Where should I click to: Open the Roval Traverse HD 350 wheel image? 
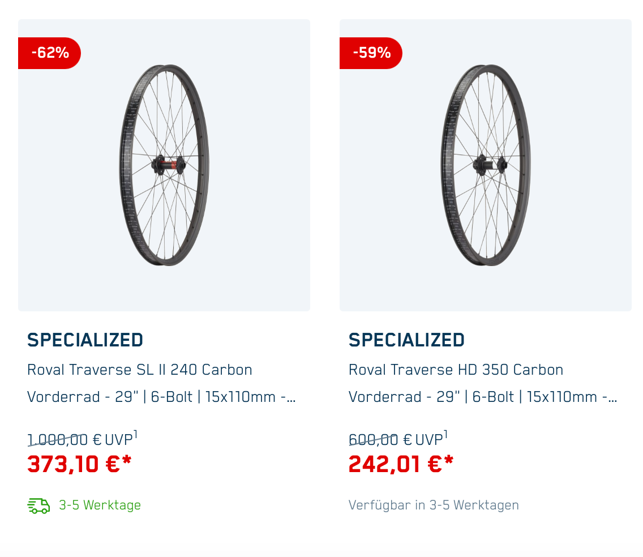pyautogui.click(x=486, y=165)
